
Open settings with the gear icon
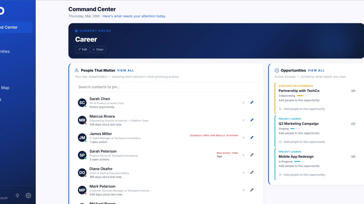click(x=28, y=195)
